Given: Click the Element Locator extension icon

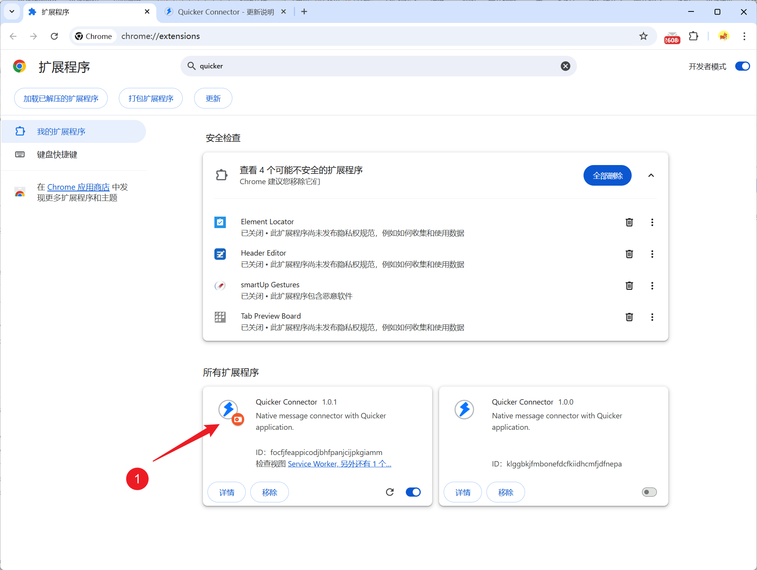Looking at the screenshot, I should (220, 222).
